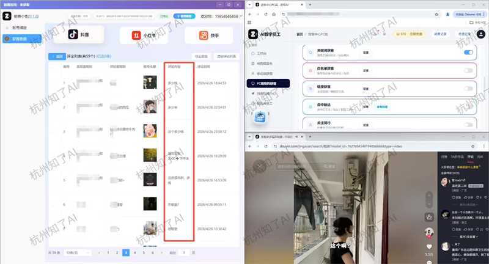Open tab search arrow in upper browser

[250, 5]
